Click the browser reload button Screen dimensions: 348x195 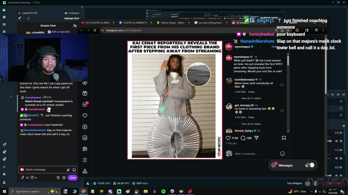click(95, 30)
